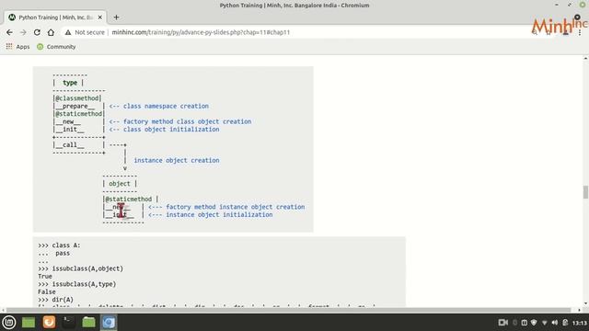Click '>>> issubclass(A,type)' code line
Viewport: 589px width, 331px height.
76,284
